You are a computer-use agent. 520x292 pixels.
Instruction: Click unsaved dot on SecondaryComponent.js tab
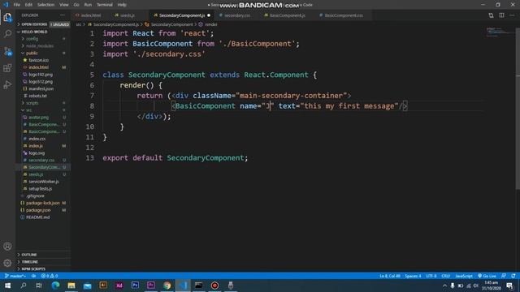coord(209,15)
